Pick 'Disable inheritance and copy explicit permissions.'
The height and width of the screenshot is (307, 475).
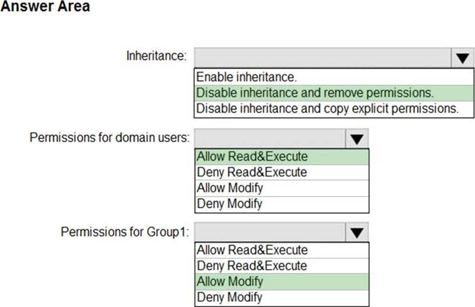pyautogui.click(x=327, y=108)
